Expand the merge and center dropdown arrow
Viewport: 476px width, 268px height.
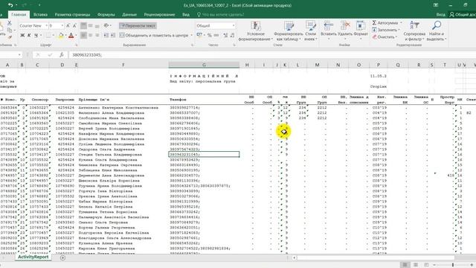[x=192, y=36]
